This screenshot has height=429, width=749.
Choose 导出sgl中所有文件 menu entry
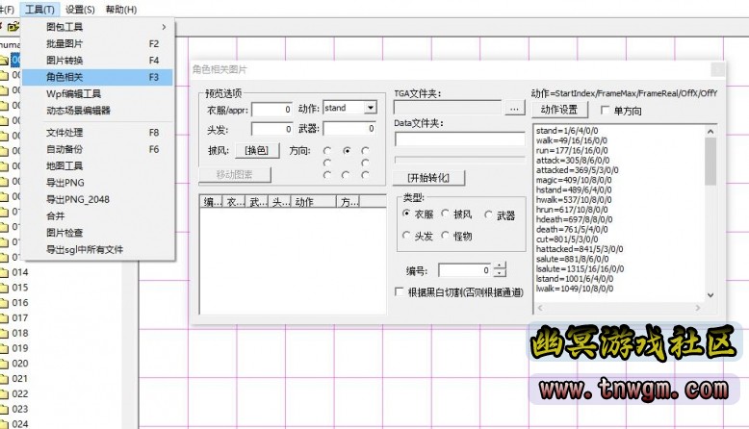pyautogui.click(x=97, y=249)
